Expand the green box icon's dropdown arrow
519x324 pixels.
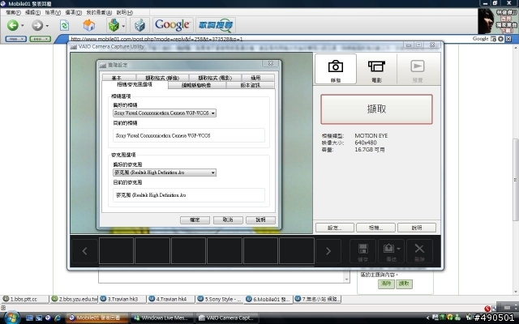pos(123,25)
